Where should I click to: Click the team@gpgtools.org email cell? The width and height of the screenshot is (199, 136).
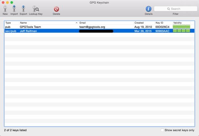pyautogui.click(x=92, y=27)
